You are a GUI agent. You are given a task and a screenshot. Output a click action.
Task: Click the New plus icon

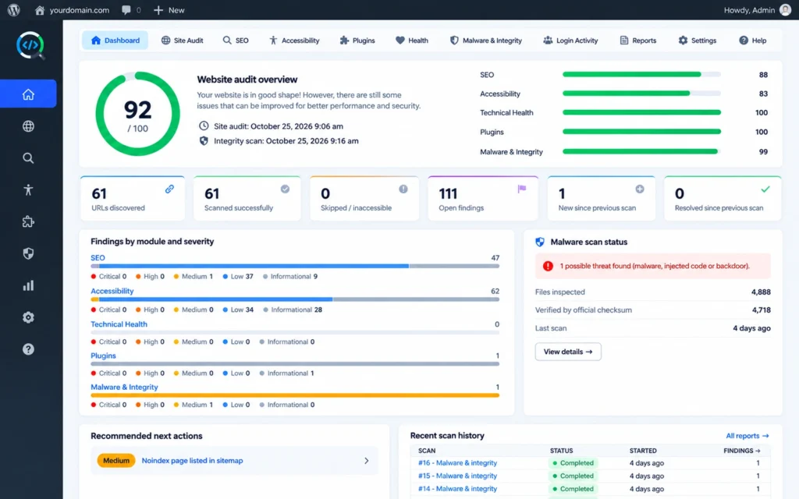click(158, 9)
